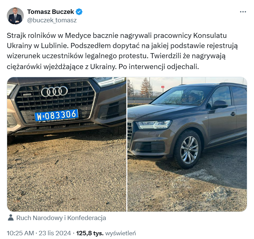Open the 10:25 AM post timestamp
Image resolution: width=254 pixels, height=239 pixels.
[20, 233]
